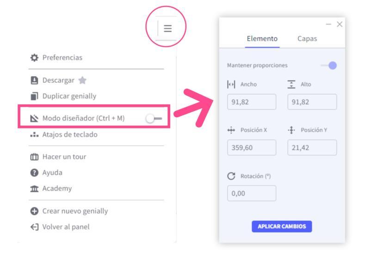Click the Preferencias gear icon

click(34, 58)
